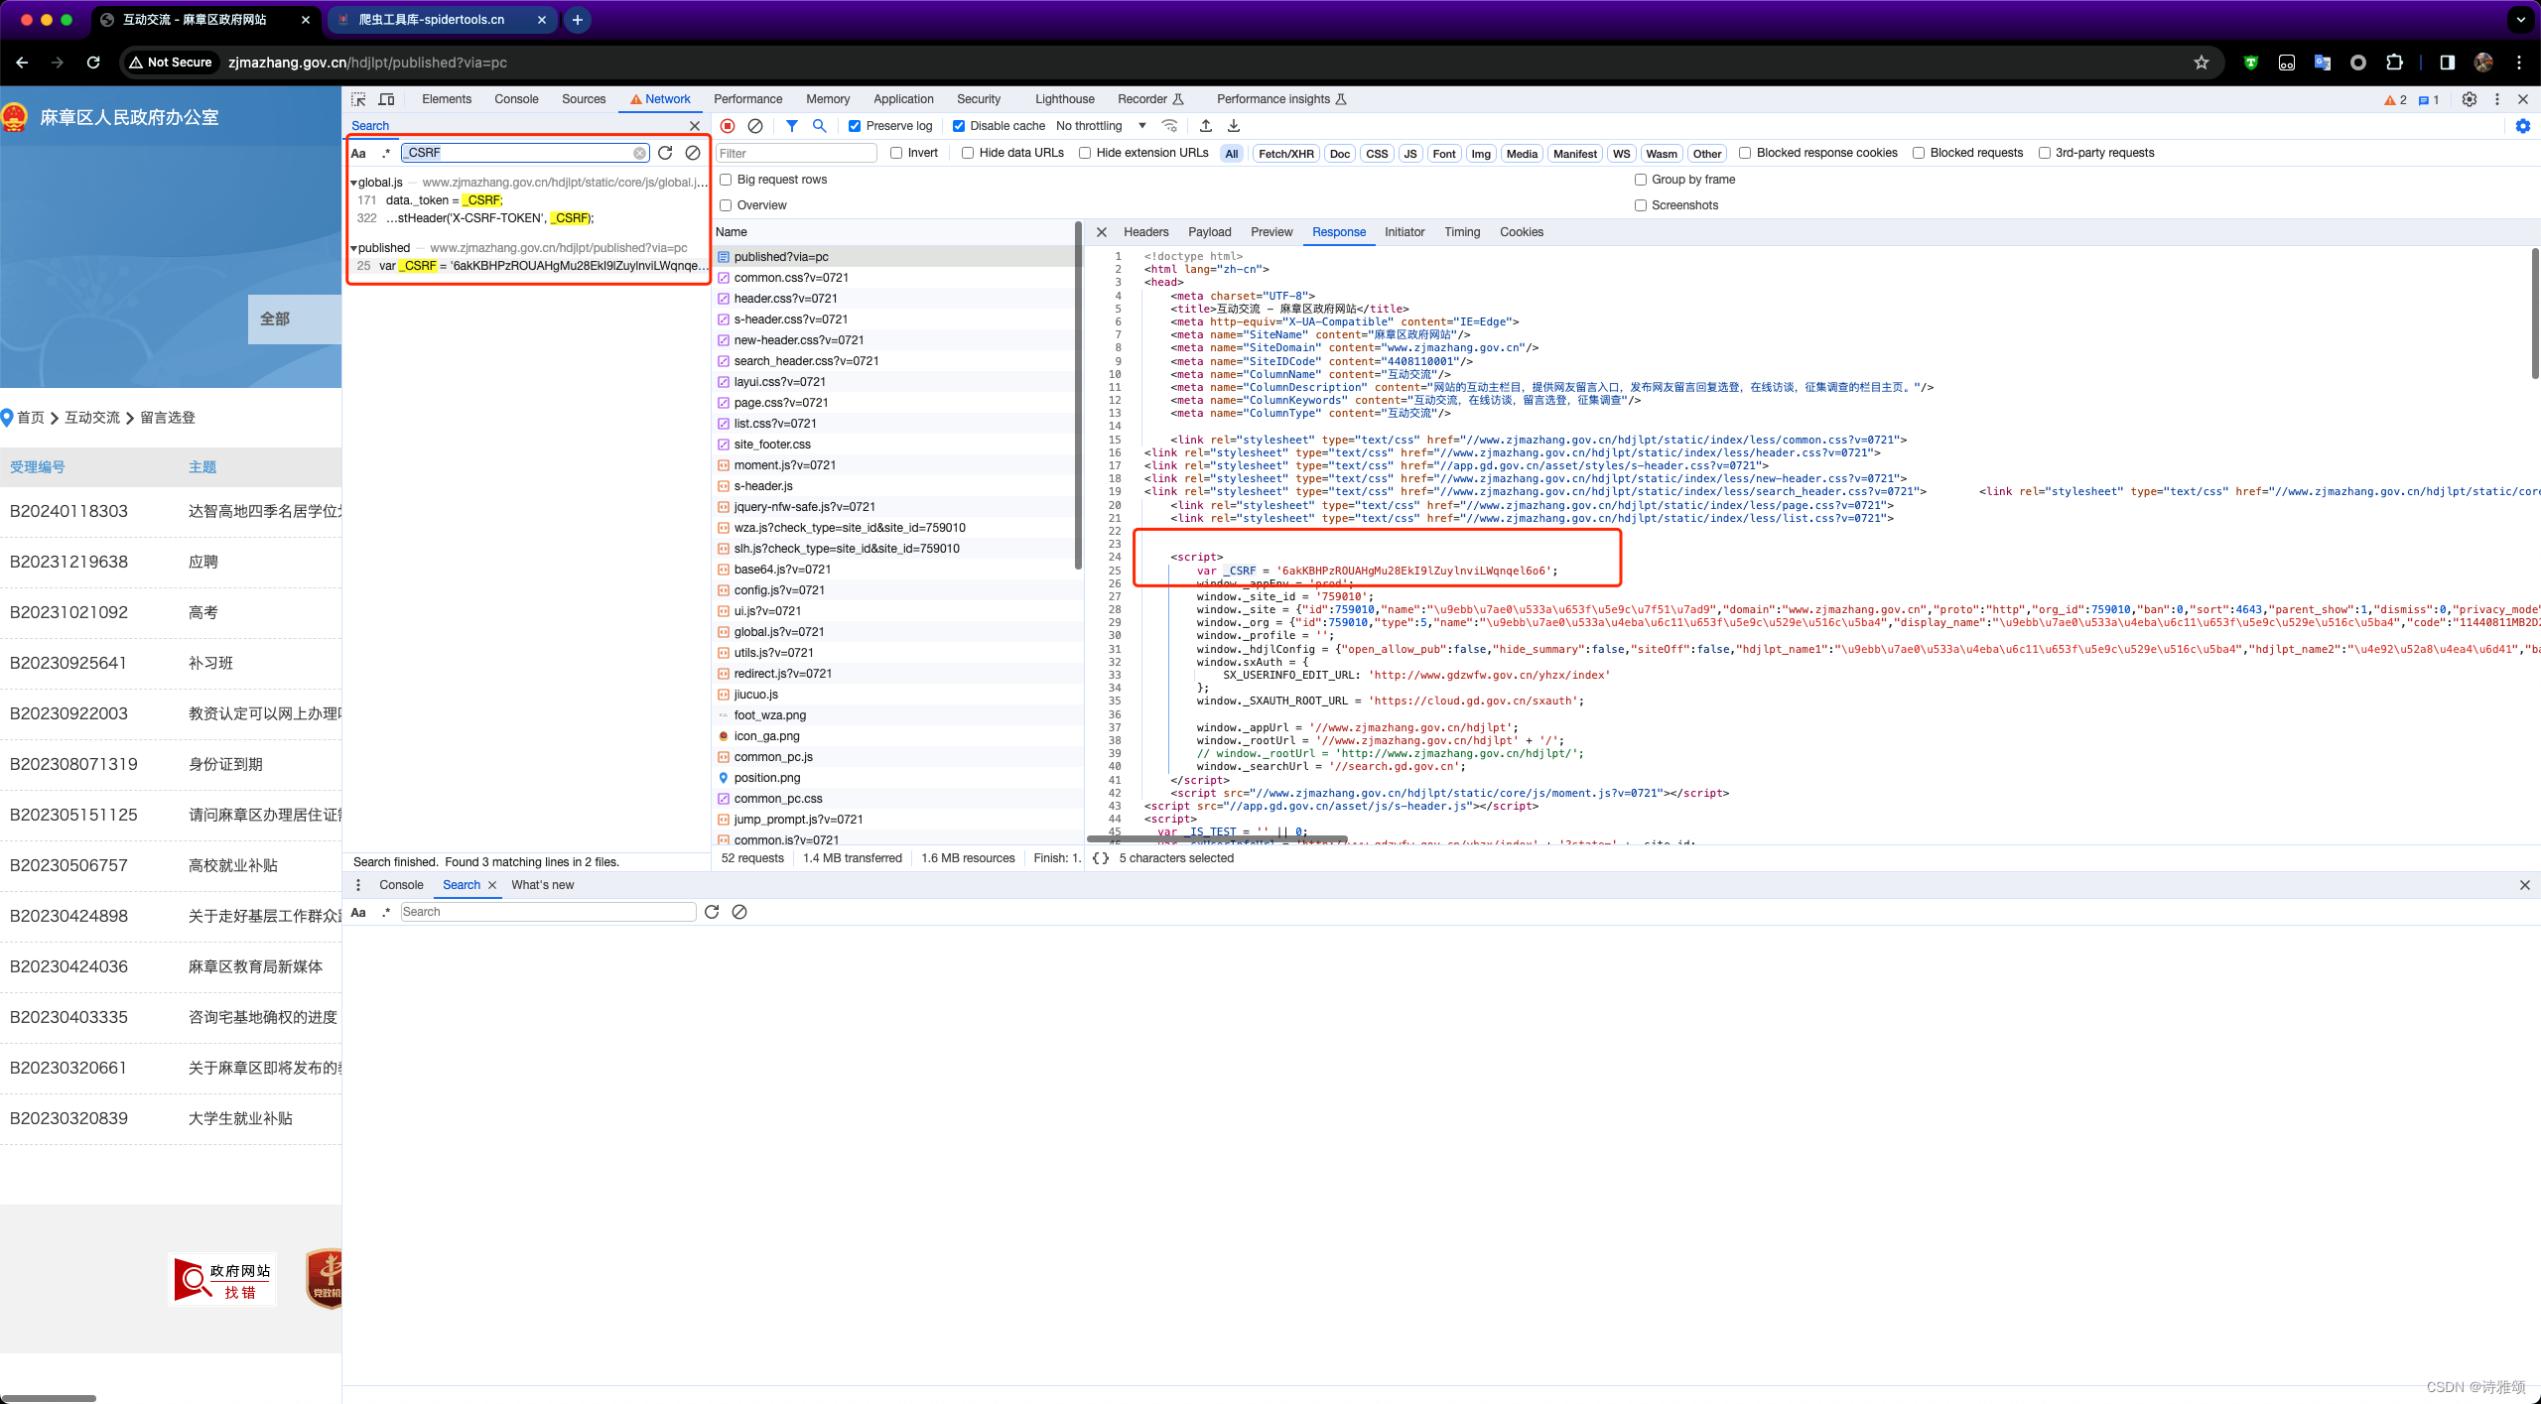Click the stop recording network log icon
Screen dimensions: 2541x1404
click(728, 126)
